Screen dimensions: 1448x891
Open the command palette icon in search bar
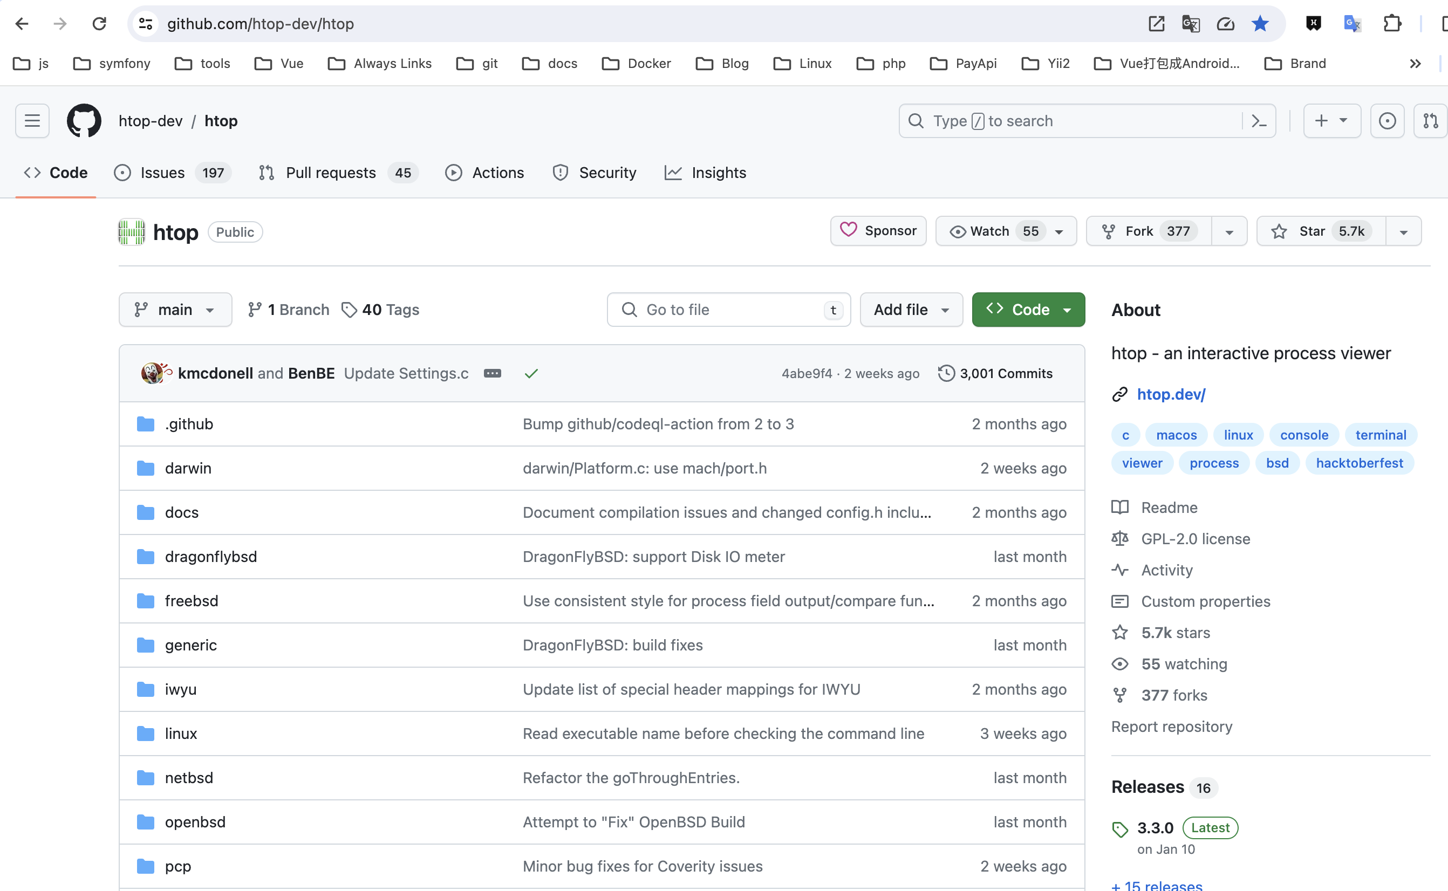click(1259, 121)
